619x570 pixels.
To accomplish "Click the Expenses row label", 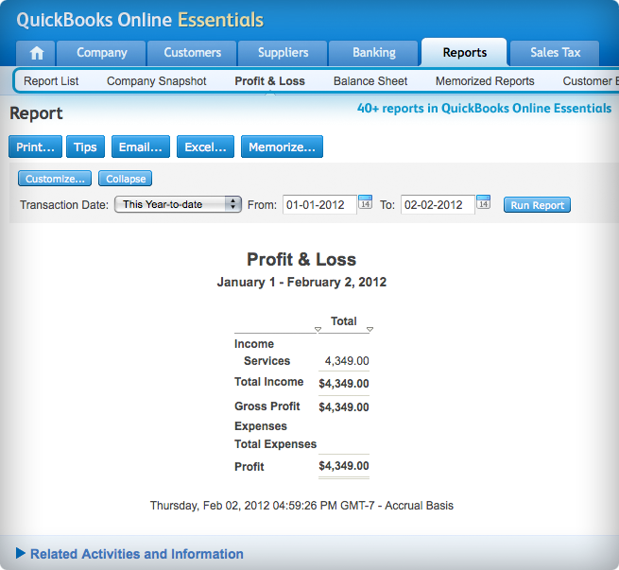I will coord(261,426).
